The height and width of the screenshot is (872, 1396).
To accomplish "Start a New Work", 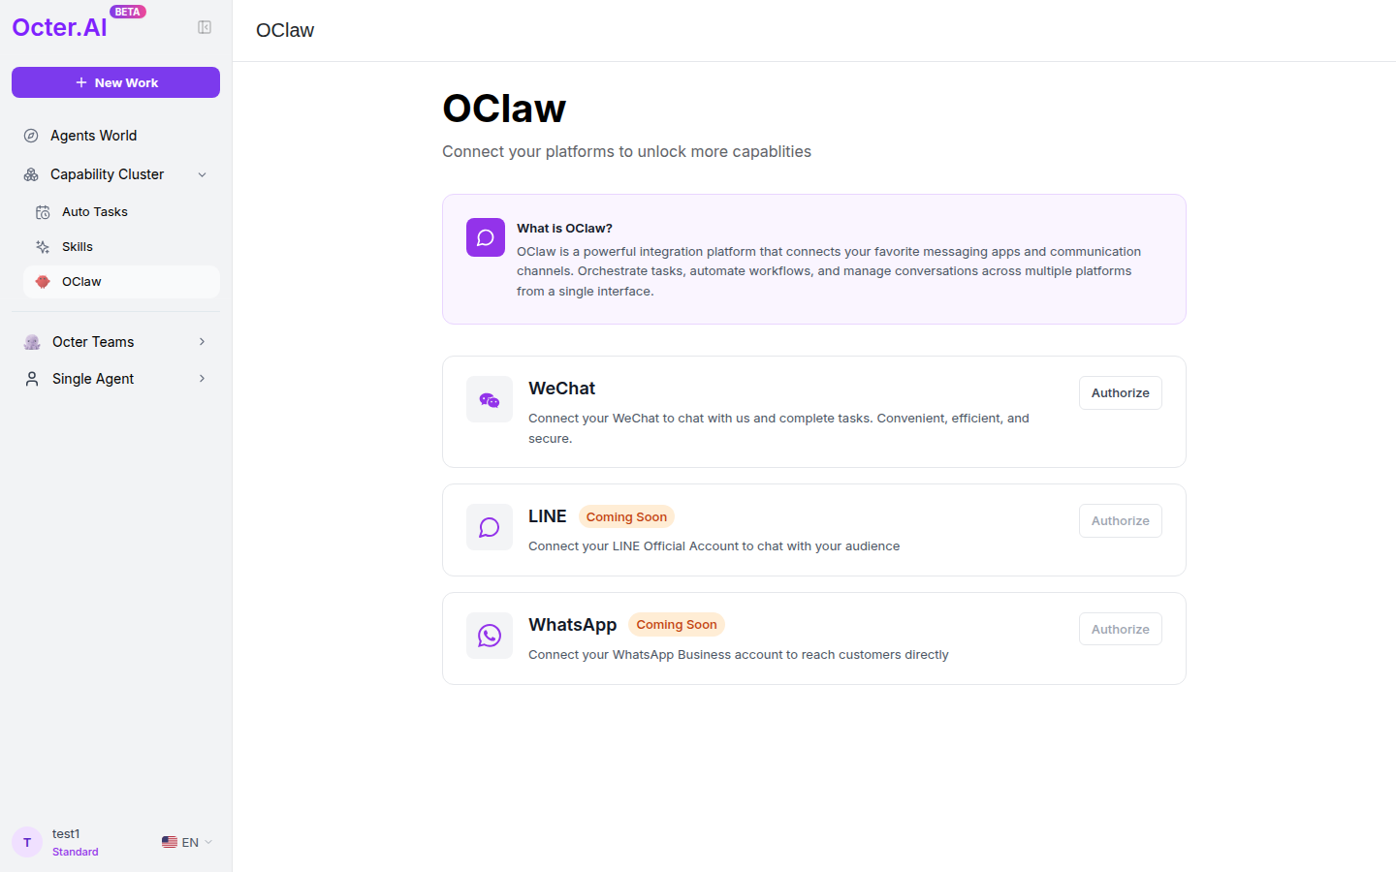I will tap(115, 82).
